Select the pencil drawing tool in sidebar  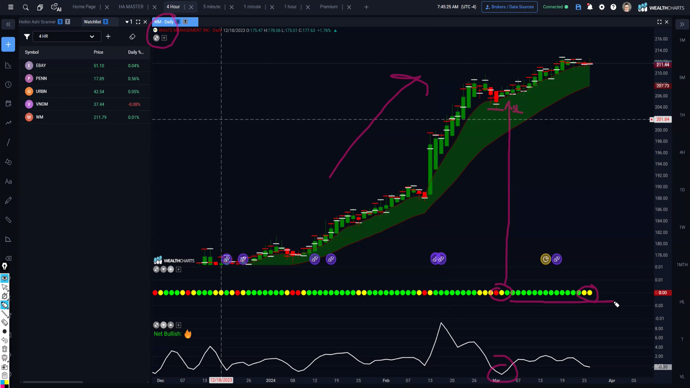(8, 200)
